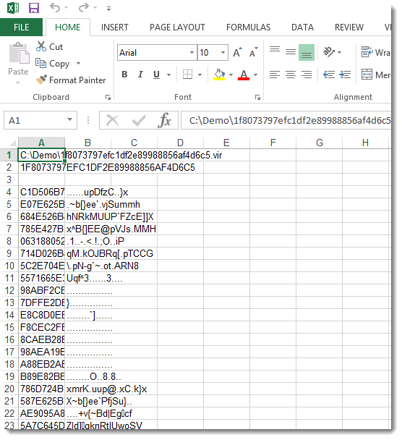Open the Customize Quick Access Toolbar menu
402x440 pixels.
tap(108, 9)
